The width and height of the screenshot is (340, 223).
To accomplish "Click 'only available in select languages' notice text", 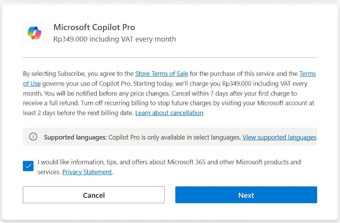I will click(175, 137).
